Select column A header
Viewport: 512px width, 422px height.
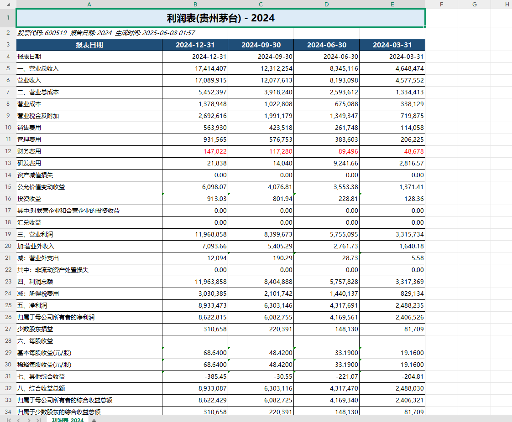pos(89,4)
